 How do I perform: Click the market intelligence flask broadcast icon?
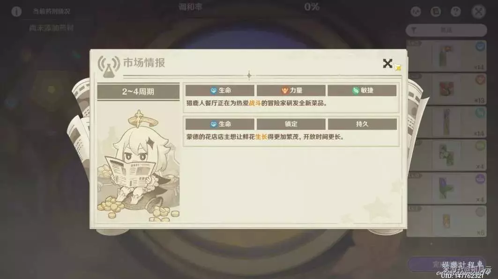(109, 66)
